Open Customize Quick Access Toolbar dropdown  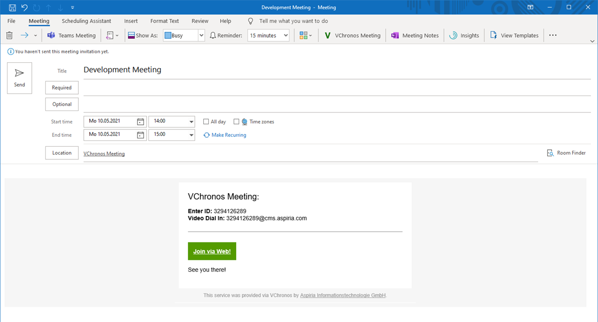point(73,7)
